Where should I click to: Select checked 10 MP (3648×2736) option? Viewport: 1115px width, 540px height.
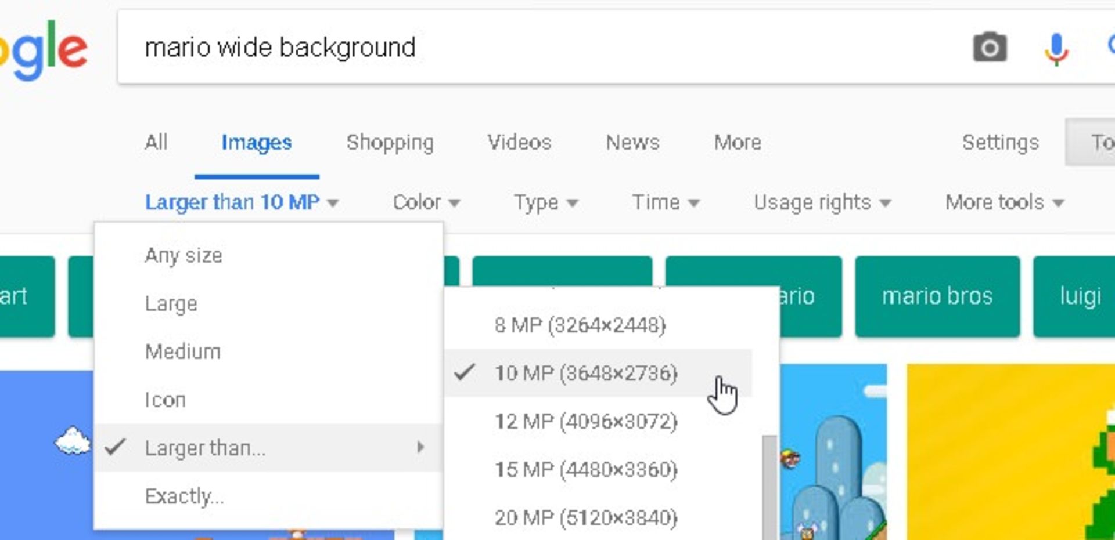point(599,373)
